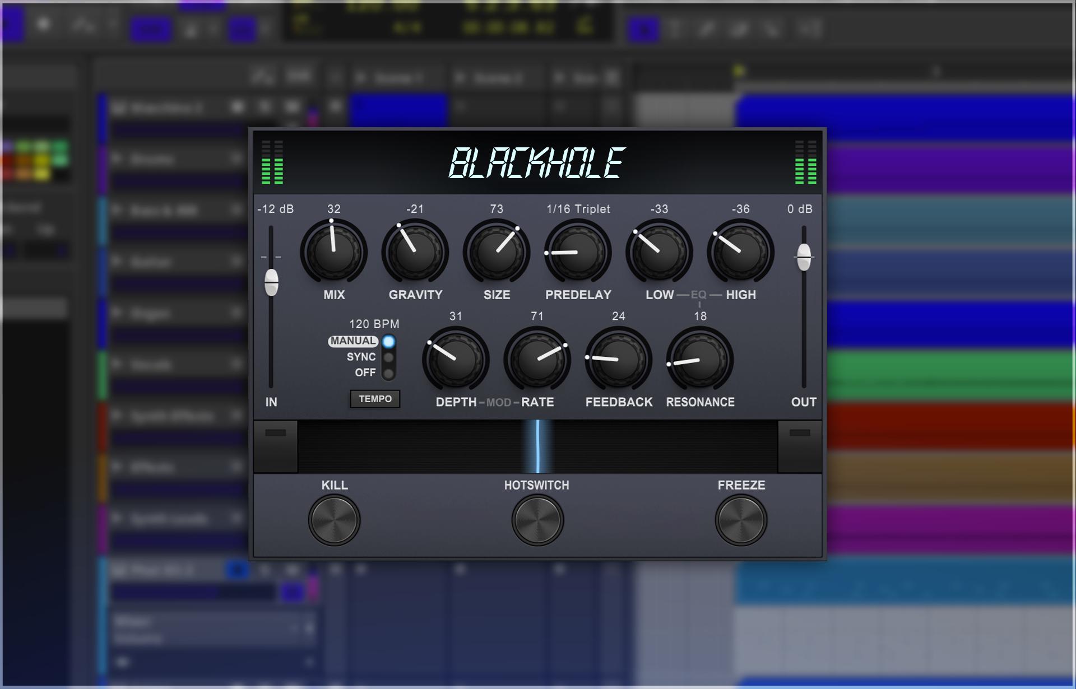Viewport: 1076px width, 689px height.
Task: Click the high EQ value -36
Action: [740, 209]
